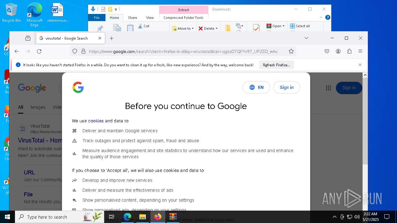Click Refresh Firefox… button
This screenshot has height=223, width=397.
click(276, 65)
